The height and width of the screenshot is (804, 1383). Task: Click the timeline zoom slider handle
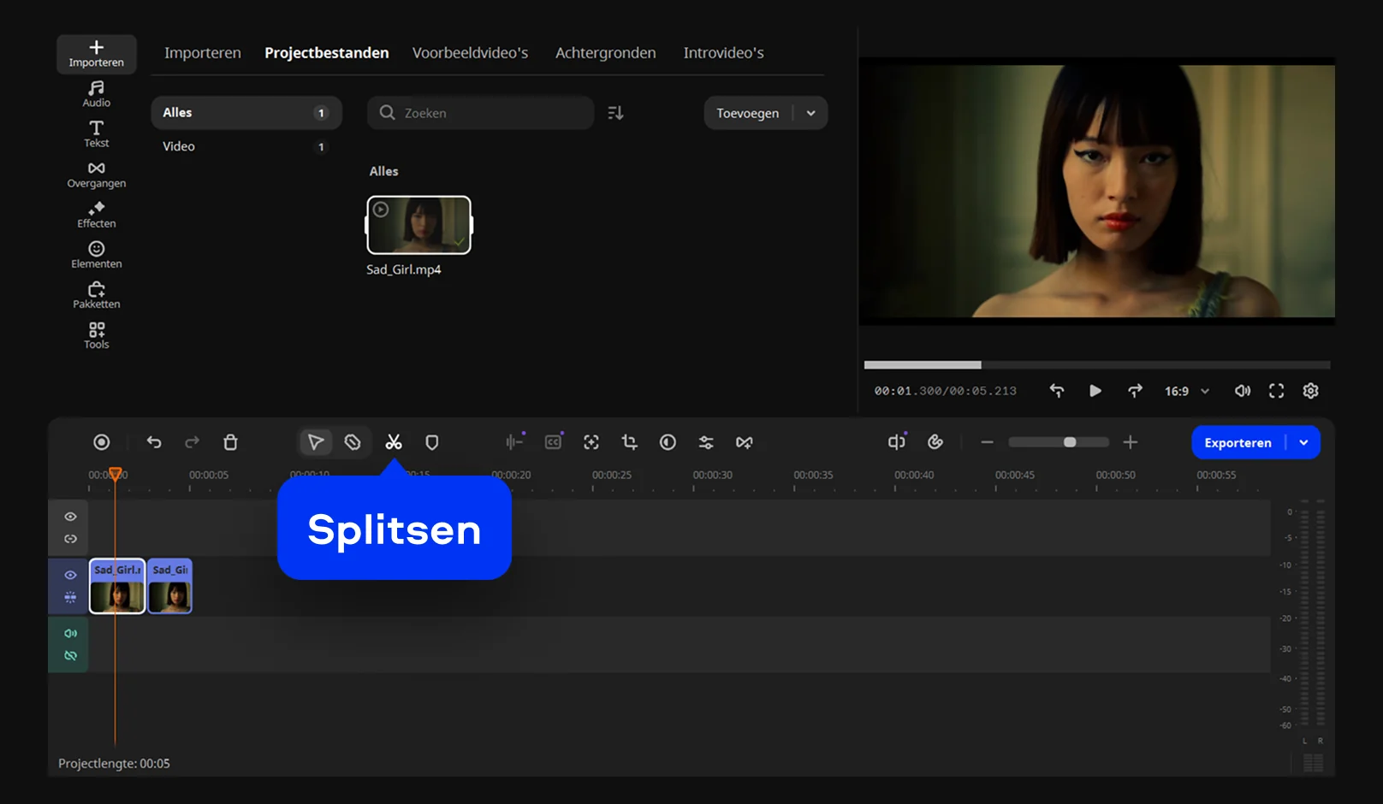click(x=1070, y=442)
